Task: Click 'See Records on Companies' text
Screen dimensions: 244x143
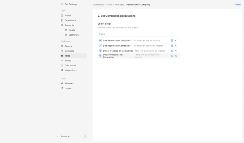Action: 117,40
